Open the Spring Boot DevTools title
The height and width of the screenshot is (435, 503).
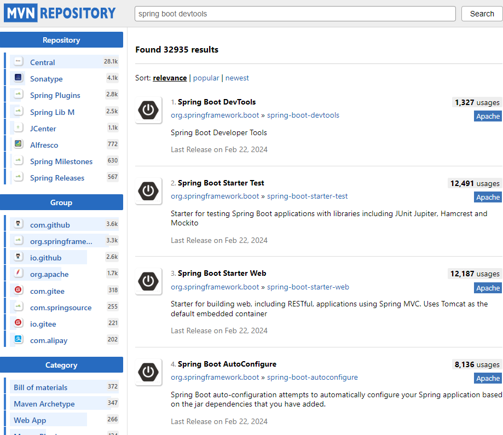217,102
